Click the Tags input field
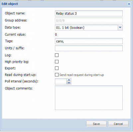The image size is (133, 132). click(x=89, y=41)
